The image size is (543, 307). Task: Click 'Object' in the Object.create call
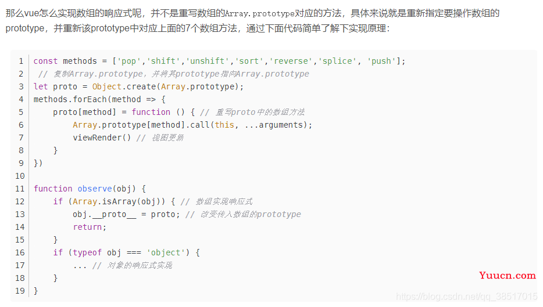[x=106, y=87]
